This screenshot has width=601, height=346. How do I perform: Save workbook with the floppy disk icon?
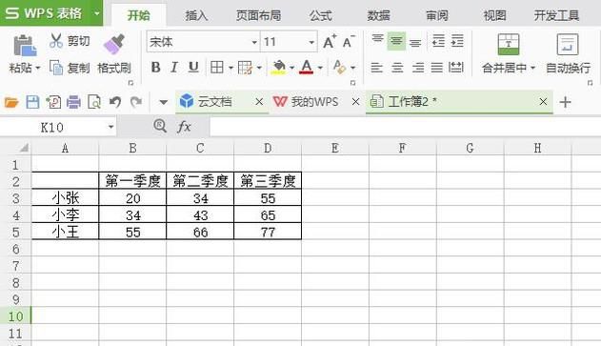pos(32,102)
